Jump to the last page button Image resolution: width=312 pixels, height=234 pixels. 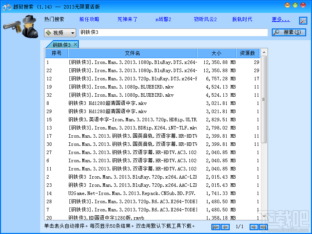tap(263, 227)
